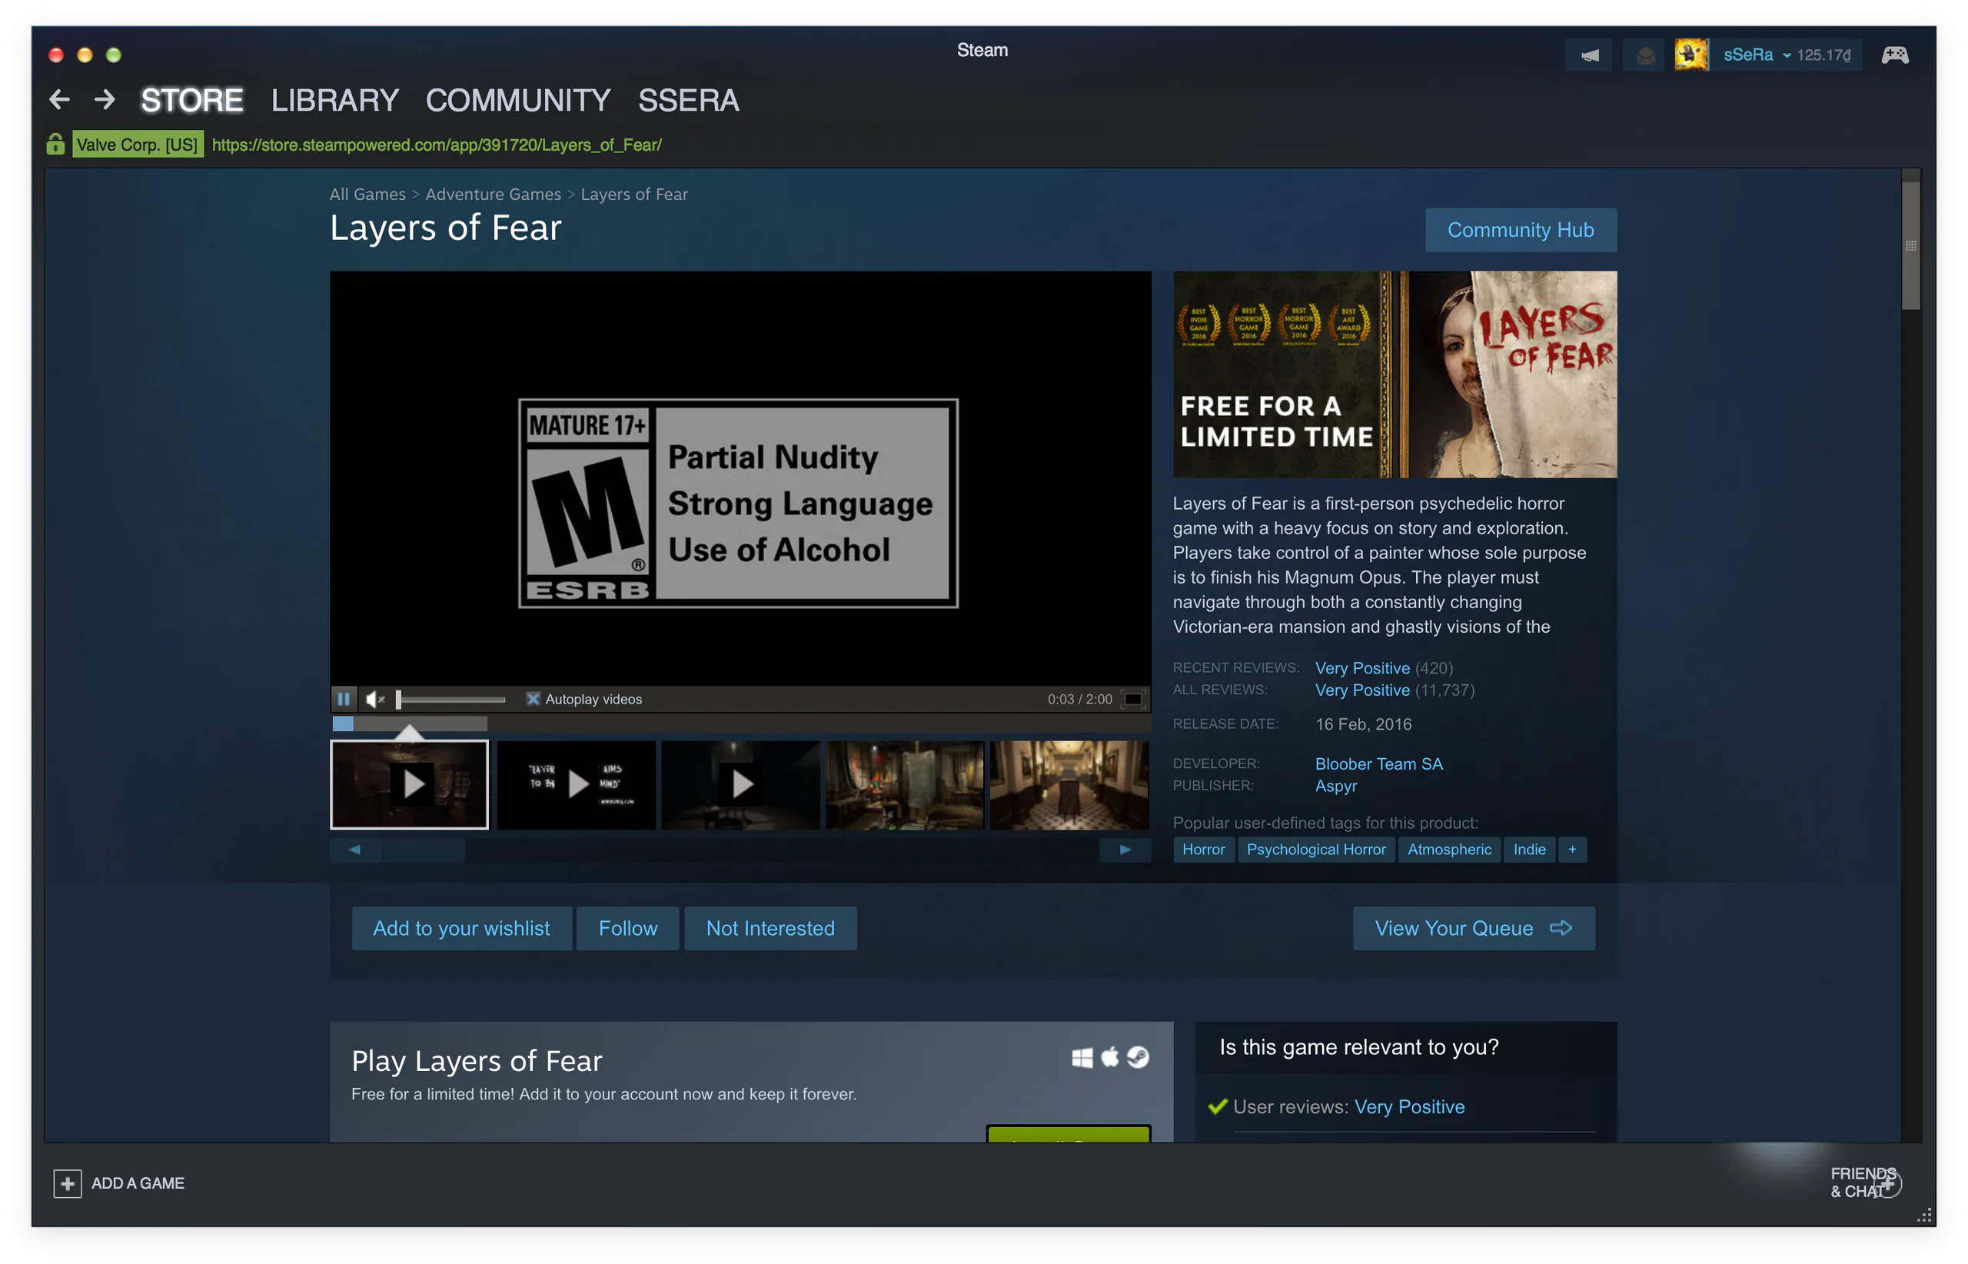The image size is (1968, 1264).
Task: Add more tags with plus button
Action: [x=1572, y=850]
